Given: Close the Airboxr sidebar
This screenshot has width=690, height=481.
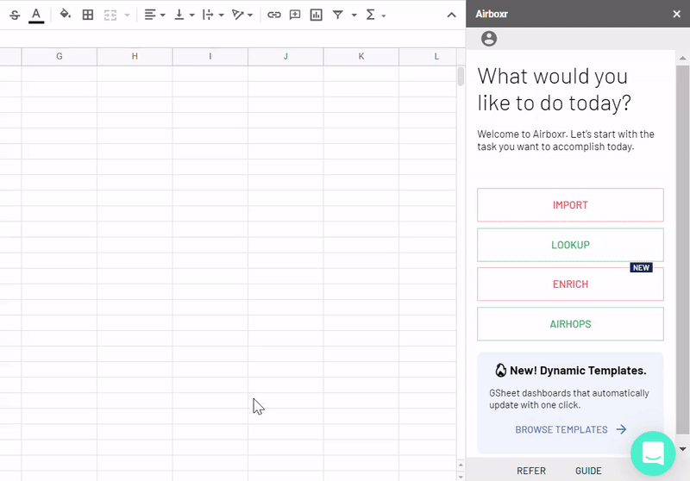Looking at the screenshot, I should point(677,14).
